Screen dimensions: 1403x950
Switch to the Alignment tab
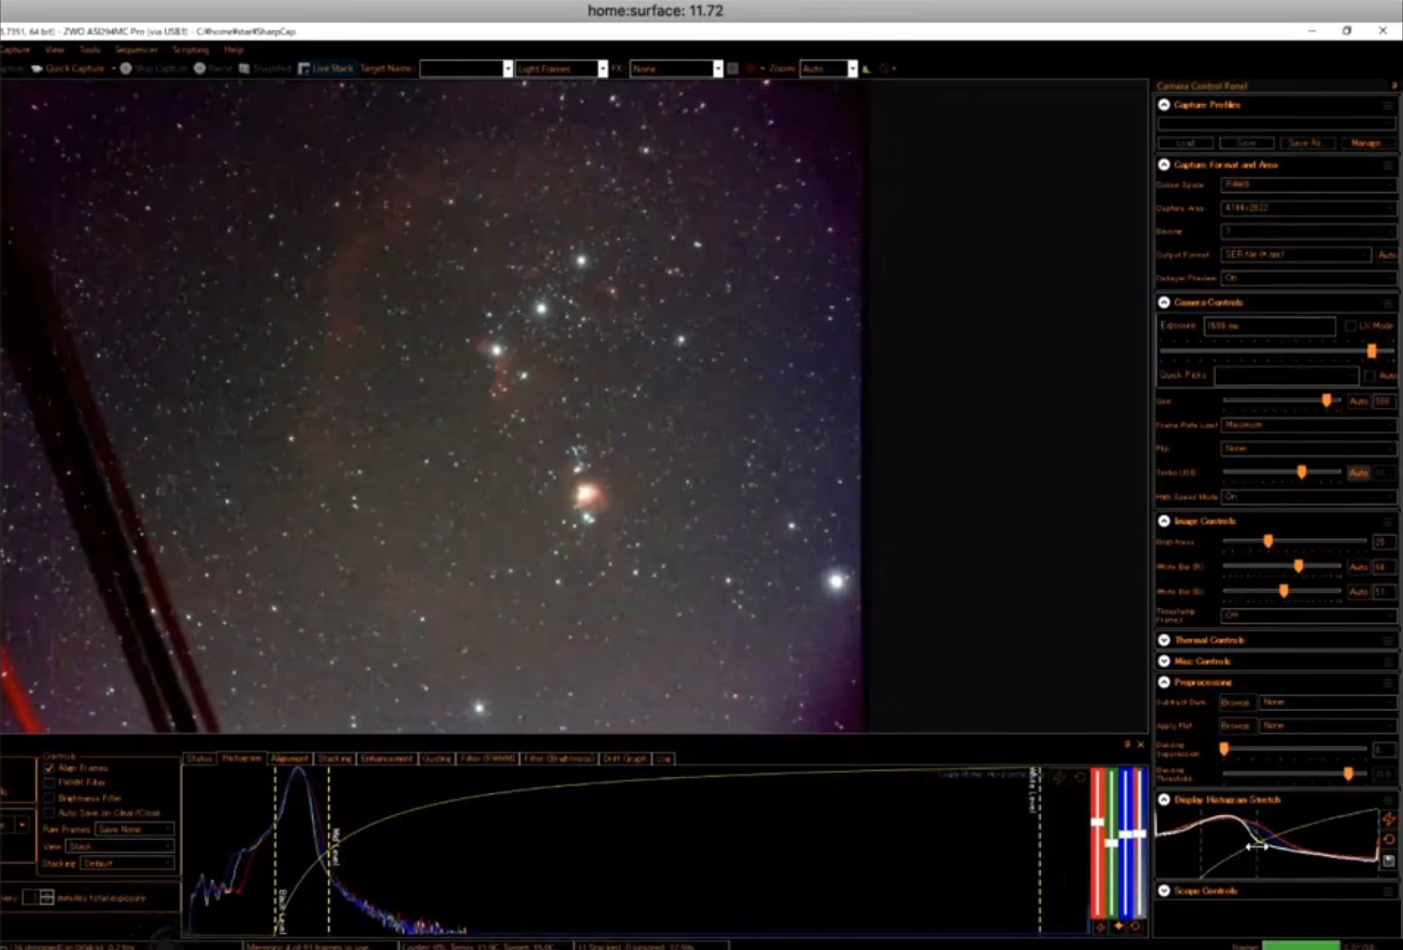tap(289, 759)
